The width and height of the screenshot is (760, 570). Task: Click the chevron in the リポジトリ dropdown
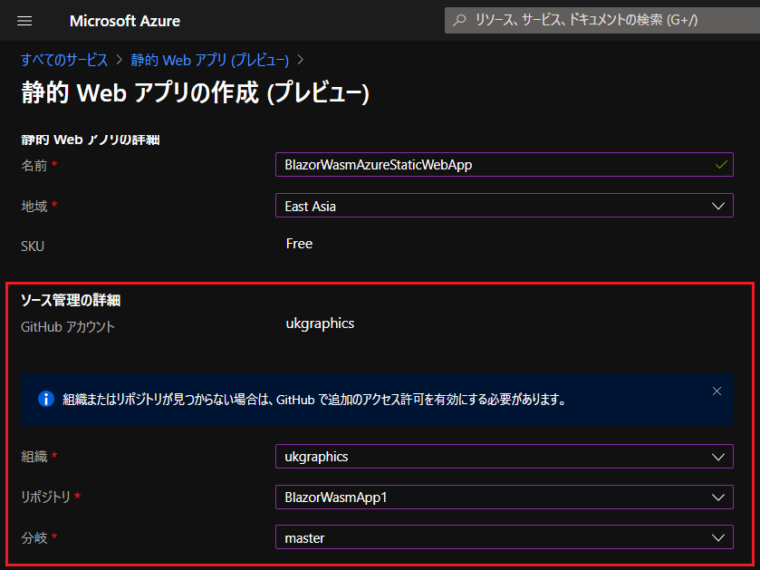tap(717, 498)
